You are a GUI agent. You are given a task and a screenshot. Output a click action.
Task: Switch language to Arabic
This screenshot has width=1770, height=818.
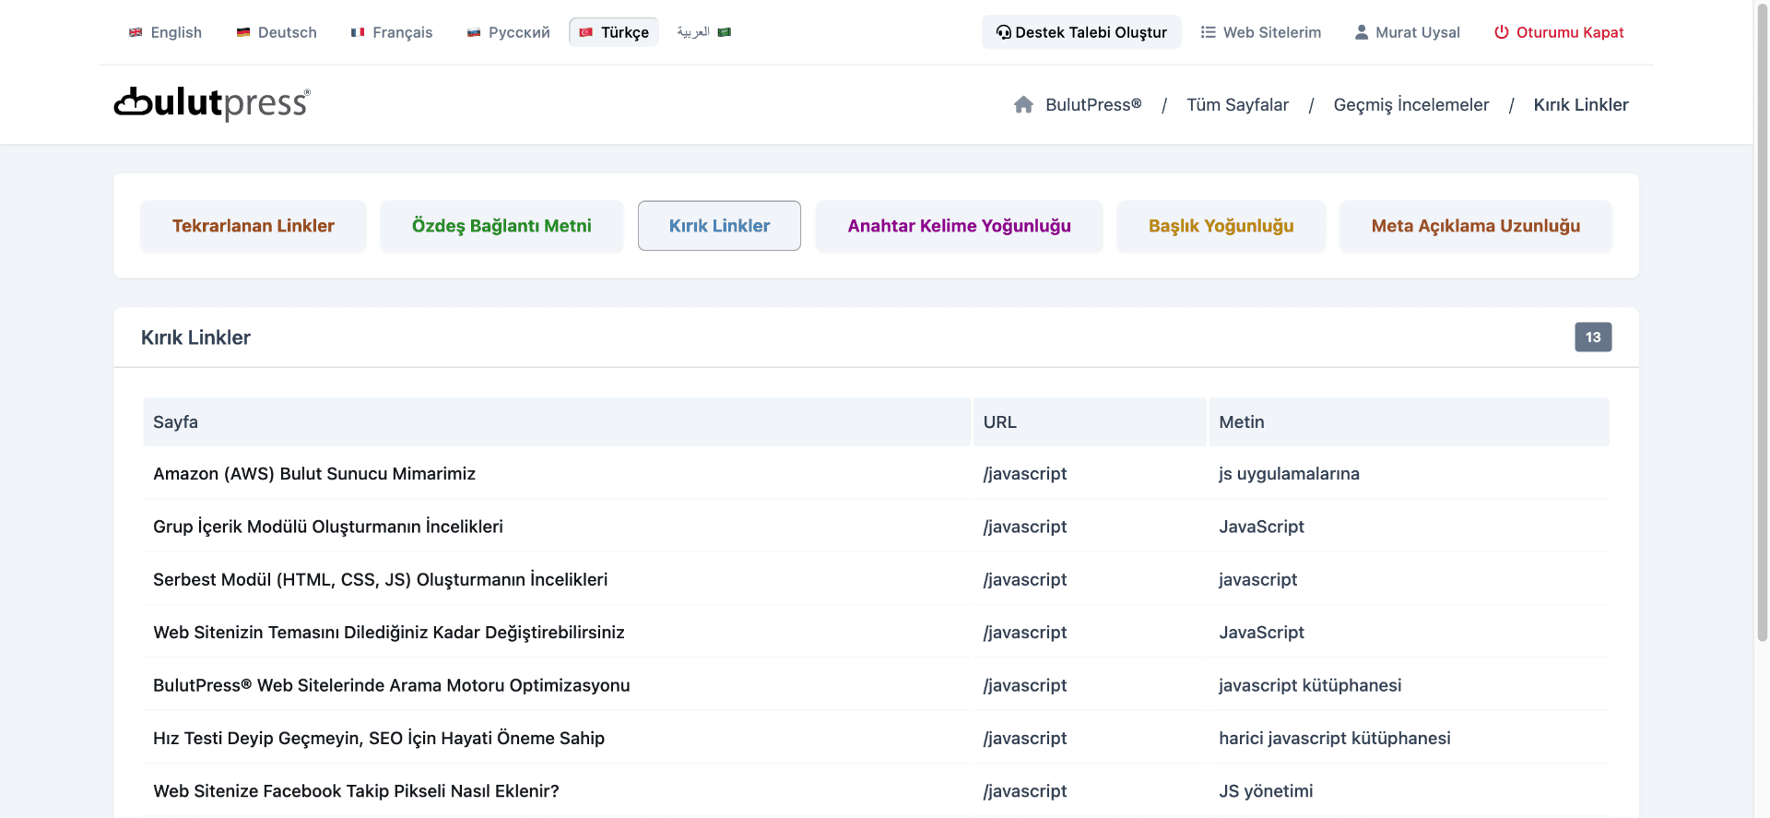coord(703,32)
